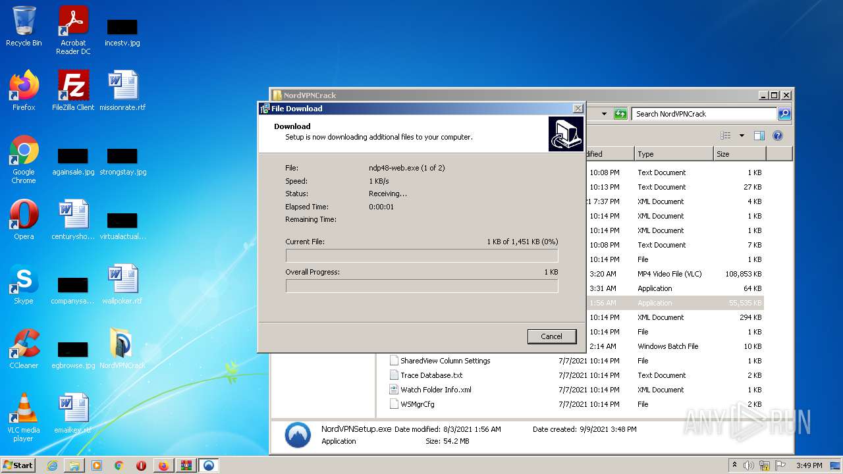843x474 pixels.
Task: Sort files by the Type column
Action: [x=674, y=154]
